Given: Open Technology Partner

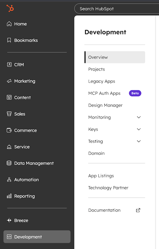Looking at the screenshot, I should (108, 188).
